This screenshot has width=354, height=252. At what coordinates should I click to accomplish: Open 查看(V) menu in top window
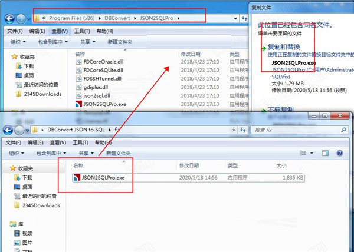[60, 31]
